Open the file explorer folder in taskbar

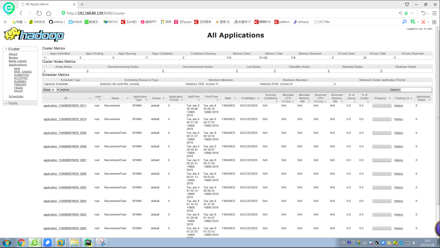[x=74, y=243]
